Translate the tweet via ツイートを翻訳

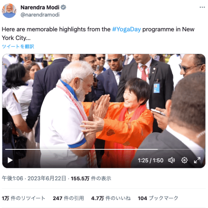pyautogui.click(x=18, y=46)
